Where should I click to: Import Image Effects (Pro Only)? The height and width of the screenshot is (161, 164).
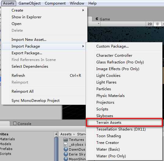coord(124,69)
